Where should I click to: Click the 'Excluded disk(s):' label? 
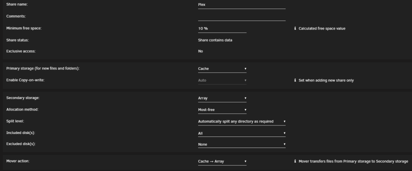(21, 144)
